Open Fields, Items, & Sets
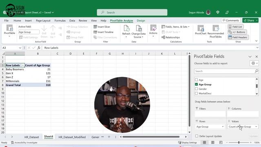Screen dimensions: 261x147 (x=175, y=27)
